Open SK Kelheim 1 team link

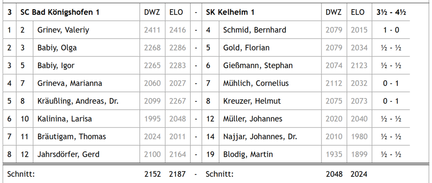pyautogui.click(x=230, y=13)
